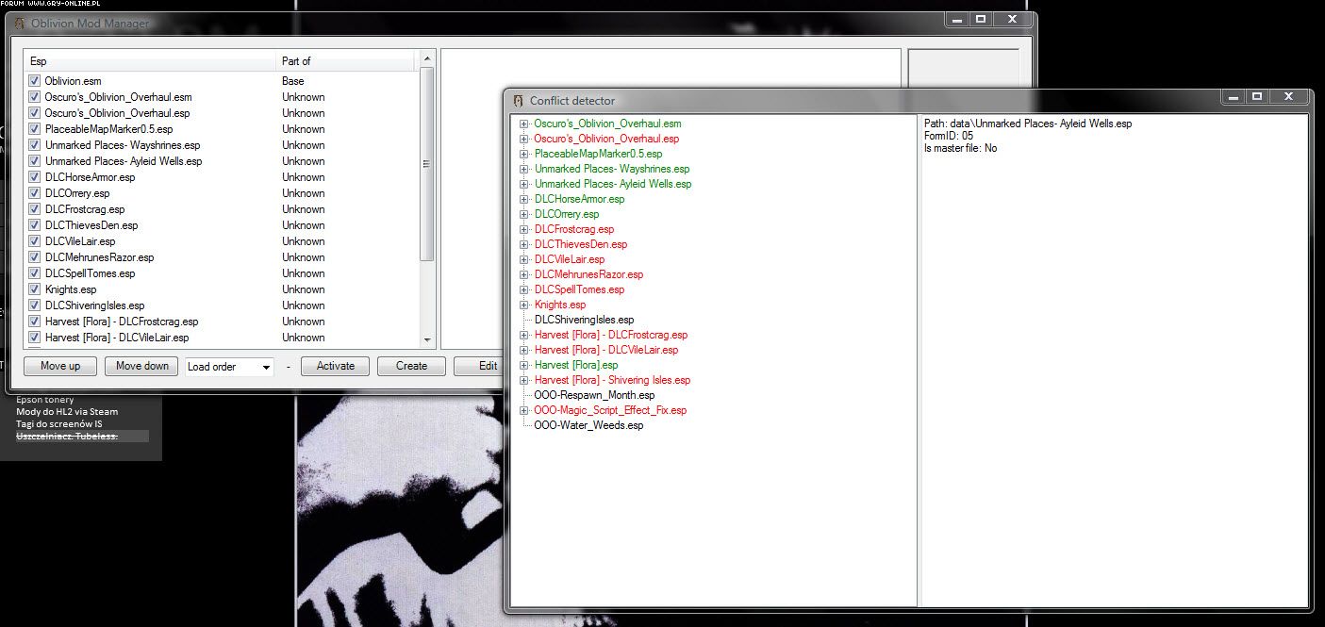
Task: Click the partly hidden Edit button
Action: point(479,366)
